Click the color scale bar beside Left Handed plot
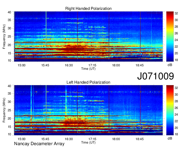The width and height of the screenshot is (181, 147). click(170, 110)
